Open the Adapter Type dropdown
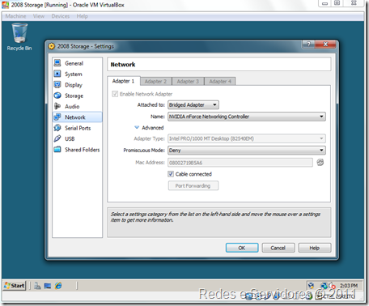Image resolution: width=369 pixels, height=306 pixels. [x=247, y=138]
